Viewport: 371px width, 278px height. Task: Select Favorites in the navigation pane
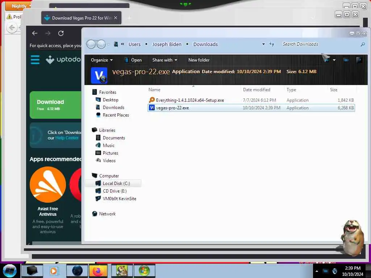point(107,92)
